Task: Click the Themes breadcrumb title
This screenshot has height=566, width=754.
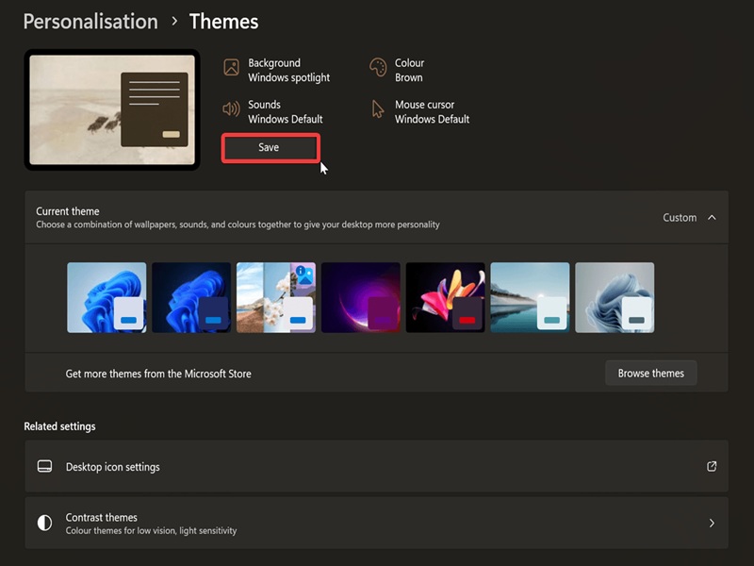Action: (223, 22)
